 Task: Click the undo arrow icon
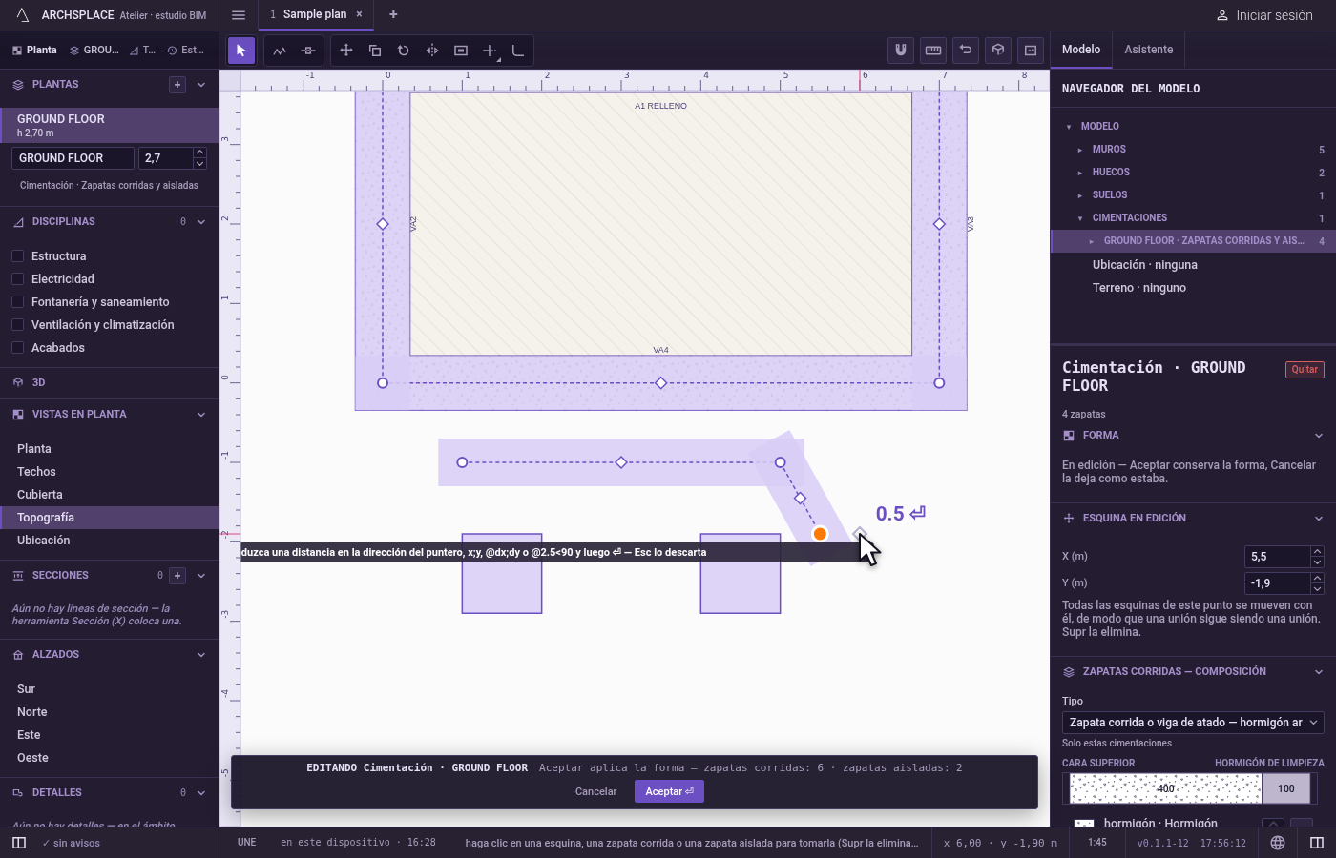click(x=966, y=51)
